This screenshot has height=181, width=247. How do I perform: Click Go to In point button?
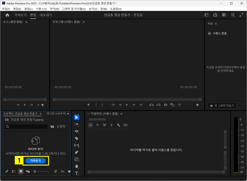pyautogui.click(x=113, y=105)
